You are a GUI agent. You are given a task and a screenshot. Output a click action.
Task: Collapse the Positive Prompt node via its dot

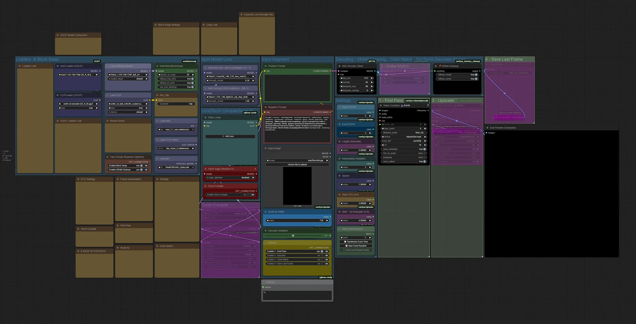[x=266, y=66]
